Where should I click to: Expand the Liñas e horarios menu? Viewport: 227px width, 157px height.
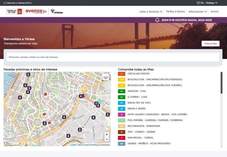tap(150, 12)
